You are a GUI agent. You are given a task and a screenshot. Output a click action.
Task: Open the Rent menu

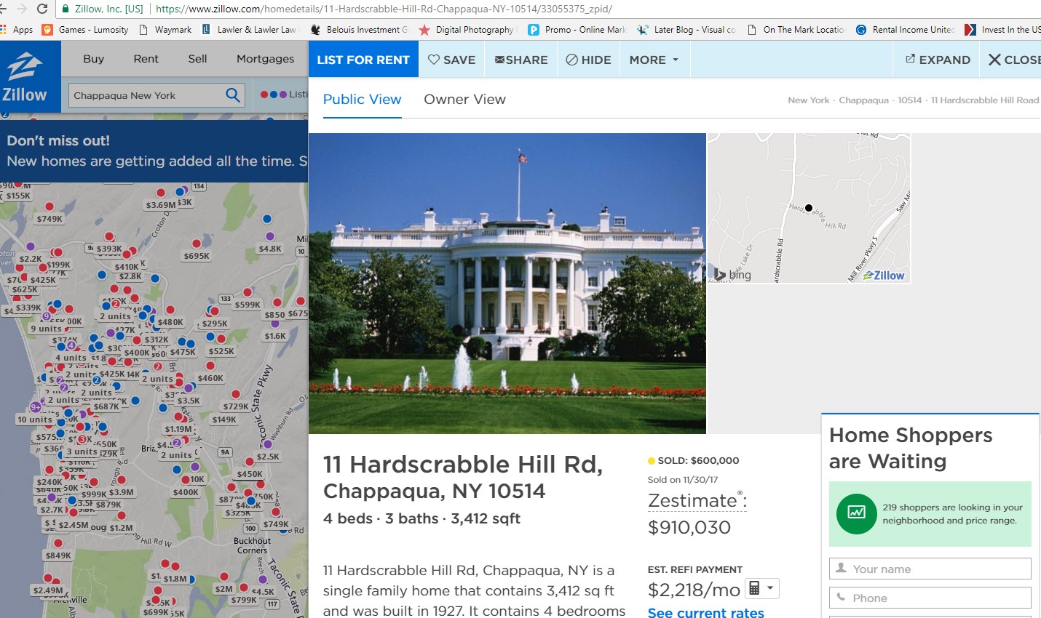click(146, 59)
